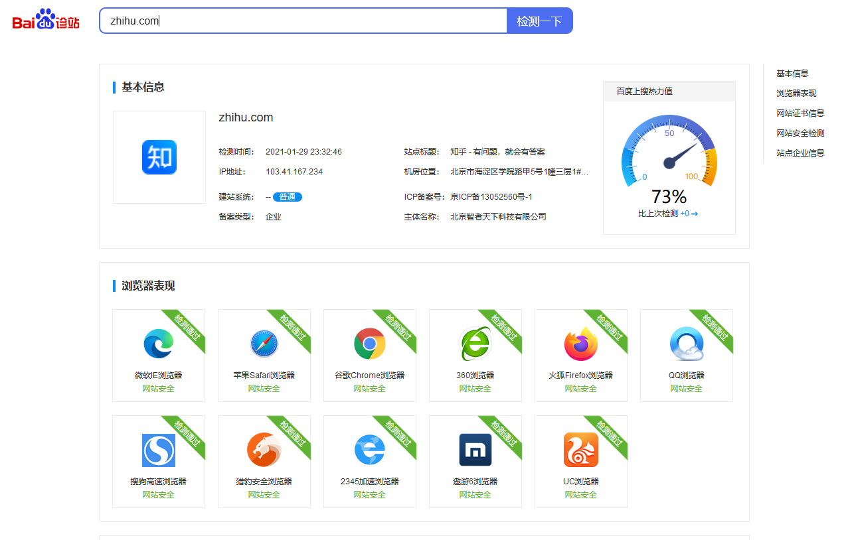This screenshot has width=854, height=540.
Task: Click the Baidu 诊站 logo
Action: (x=46, y=20)
